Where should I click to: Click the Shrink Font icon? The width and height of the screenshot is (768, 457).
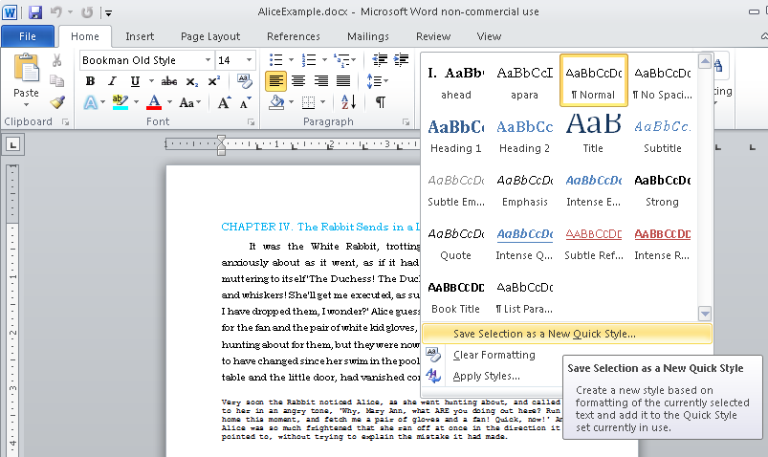coord(245,102)
